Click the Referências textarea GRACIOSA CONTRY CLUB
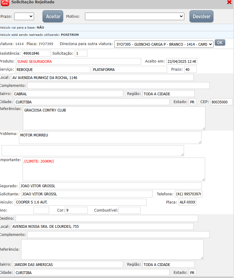Viewport: 234px width, 278px height. [114, 118]
